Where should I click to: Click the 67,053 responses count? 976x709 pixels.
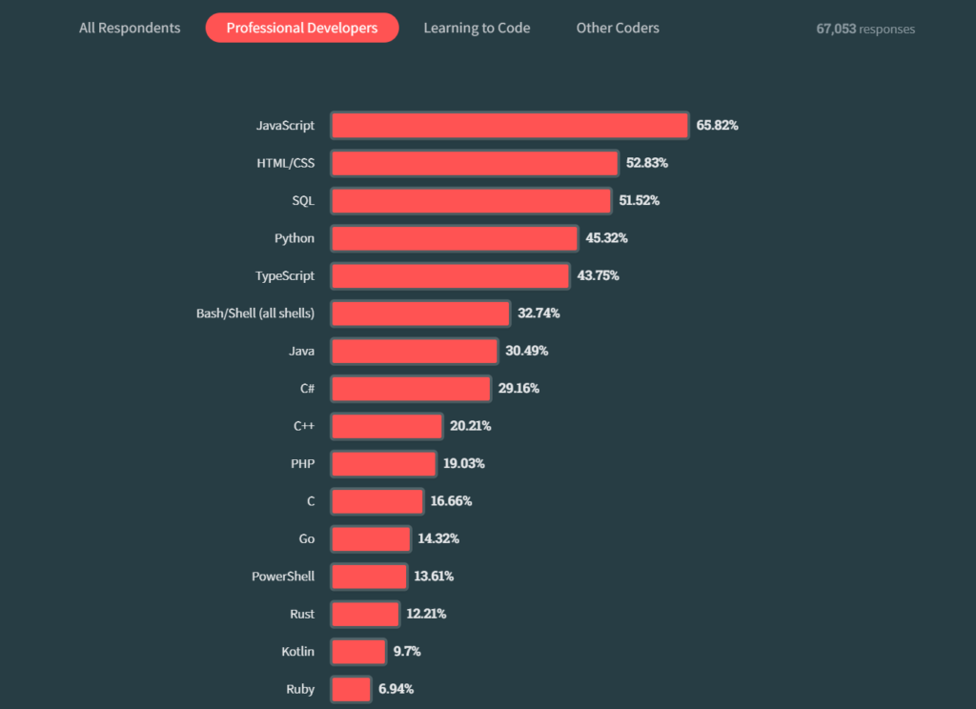(x=864, y=29)
